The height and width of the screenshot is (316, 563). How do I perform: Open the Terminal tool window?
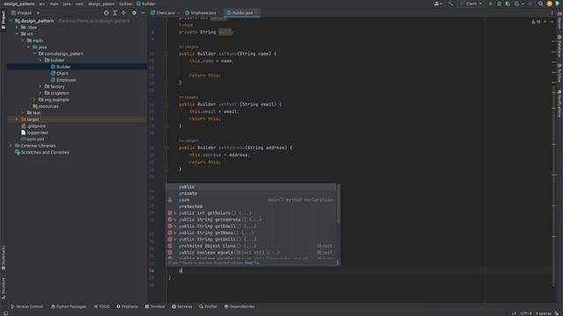pyautogui.click(x=155, y=306)
